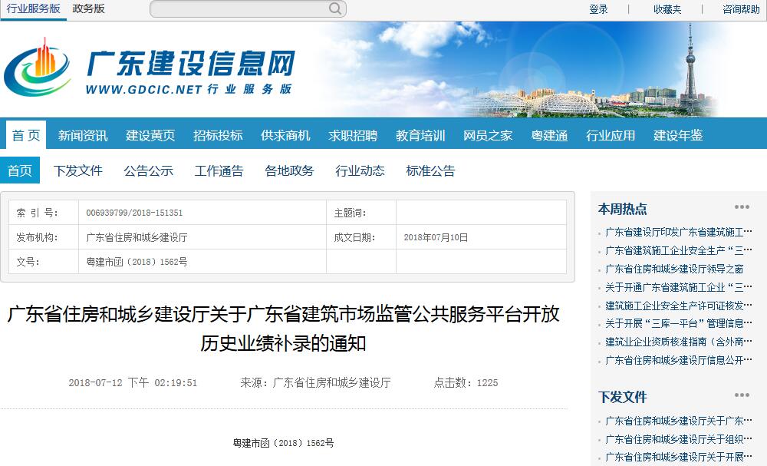
Task: Open link 关于开展“三库一平台”管理信息
Action: pos(679,323)
